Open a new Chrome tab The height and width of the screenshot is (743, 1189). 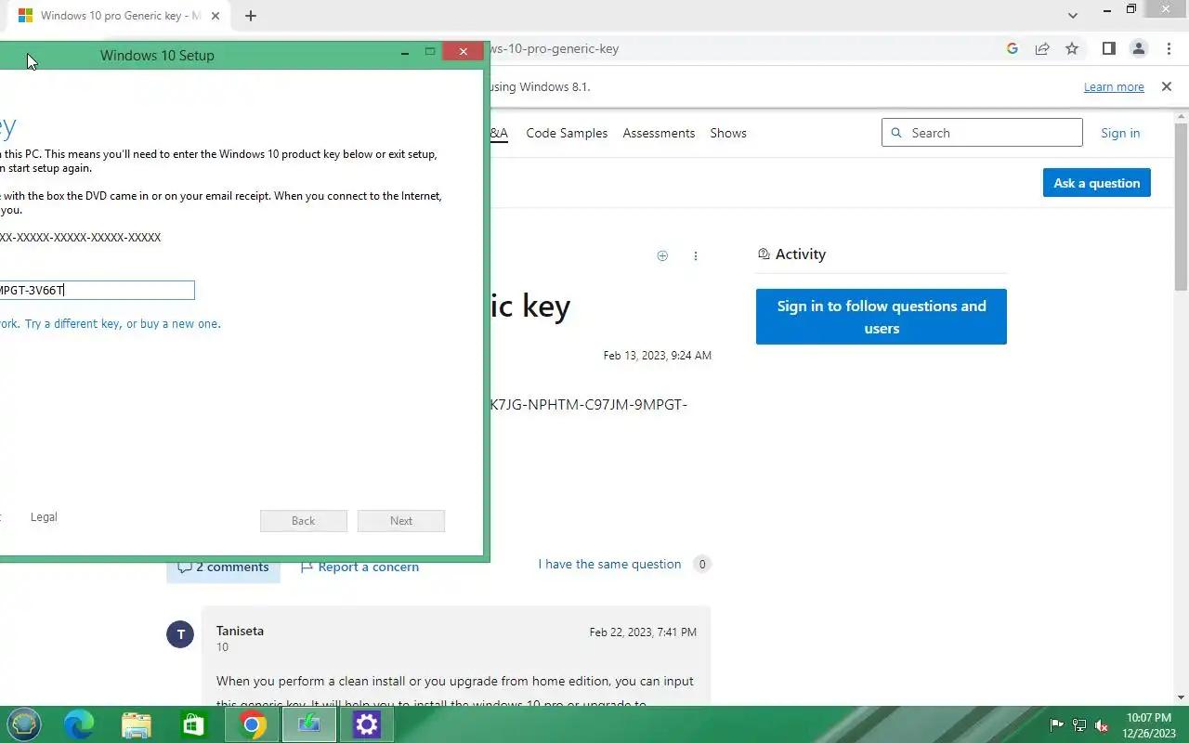click(251, 16)
